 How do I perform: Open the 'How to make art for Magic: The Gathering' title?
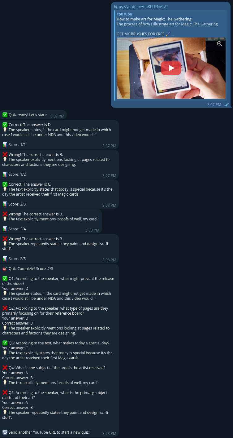click(154, 19)
